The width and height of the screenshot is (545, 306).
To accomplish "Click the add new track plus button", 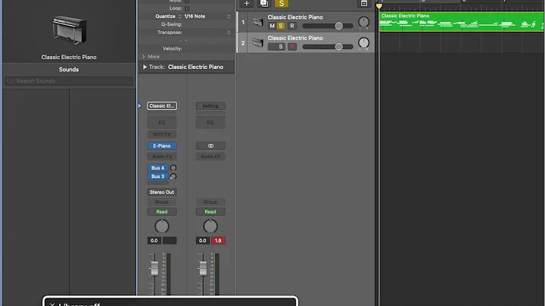I will [x=247, y=4].
